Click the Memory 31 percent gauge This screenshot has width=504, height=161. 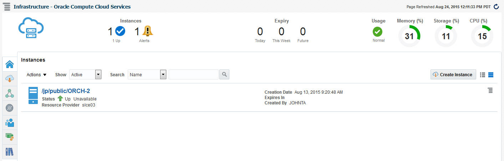click(409, 36)
